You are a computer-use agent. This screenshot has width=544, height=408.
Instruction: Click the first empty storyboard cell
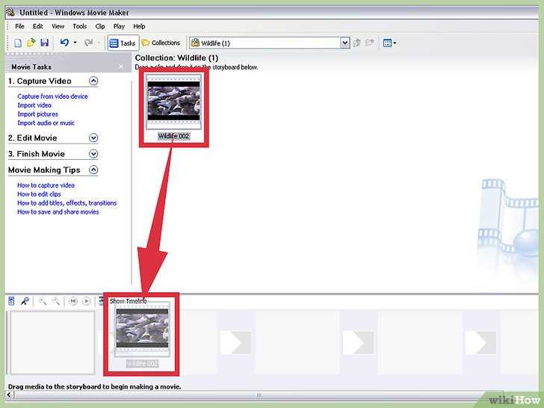coord(52,343)
